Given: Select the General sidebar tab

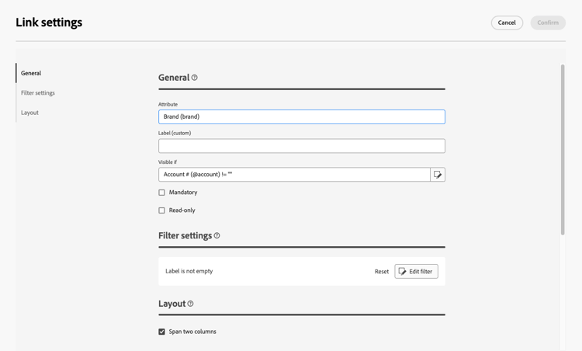Looking at the screenshot, I should coord(31,73).
